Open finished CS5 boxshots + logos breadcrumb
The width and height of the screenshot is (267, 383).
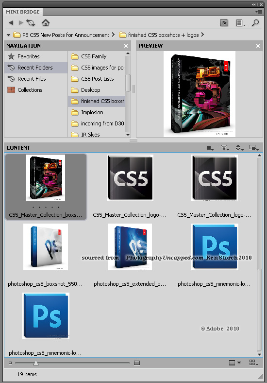pos(159,35)
